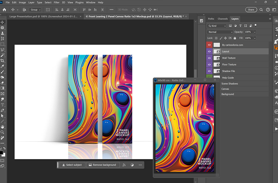The image size is (278, 183).
Task: Click the Remove background button
Action: point(103,165)
